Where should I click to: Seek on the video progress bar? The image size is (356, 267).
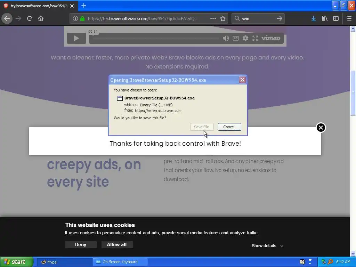point(156,38)
